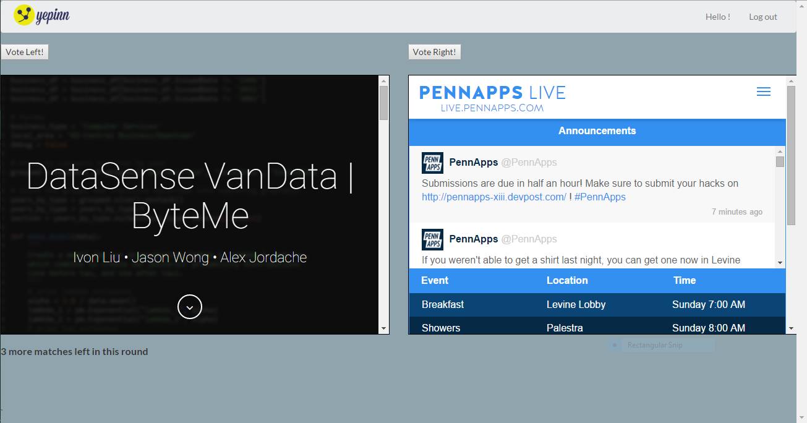Image resolution: width=807 pixels, height=423 pixels.
Task: Click the Hello ! greeting link
Action: coord(718,17)
